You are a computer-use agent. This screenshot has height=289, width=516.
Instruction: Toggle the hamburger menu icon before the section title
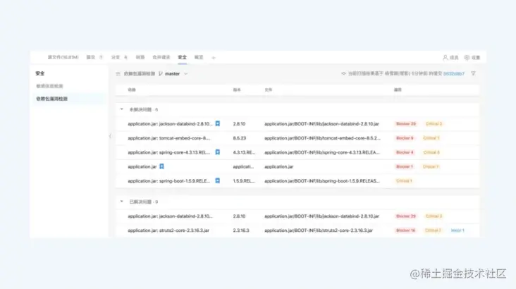click(118, 74)
